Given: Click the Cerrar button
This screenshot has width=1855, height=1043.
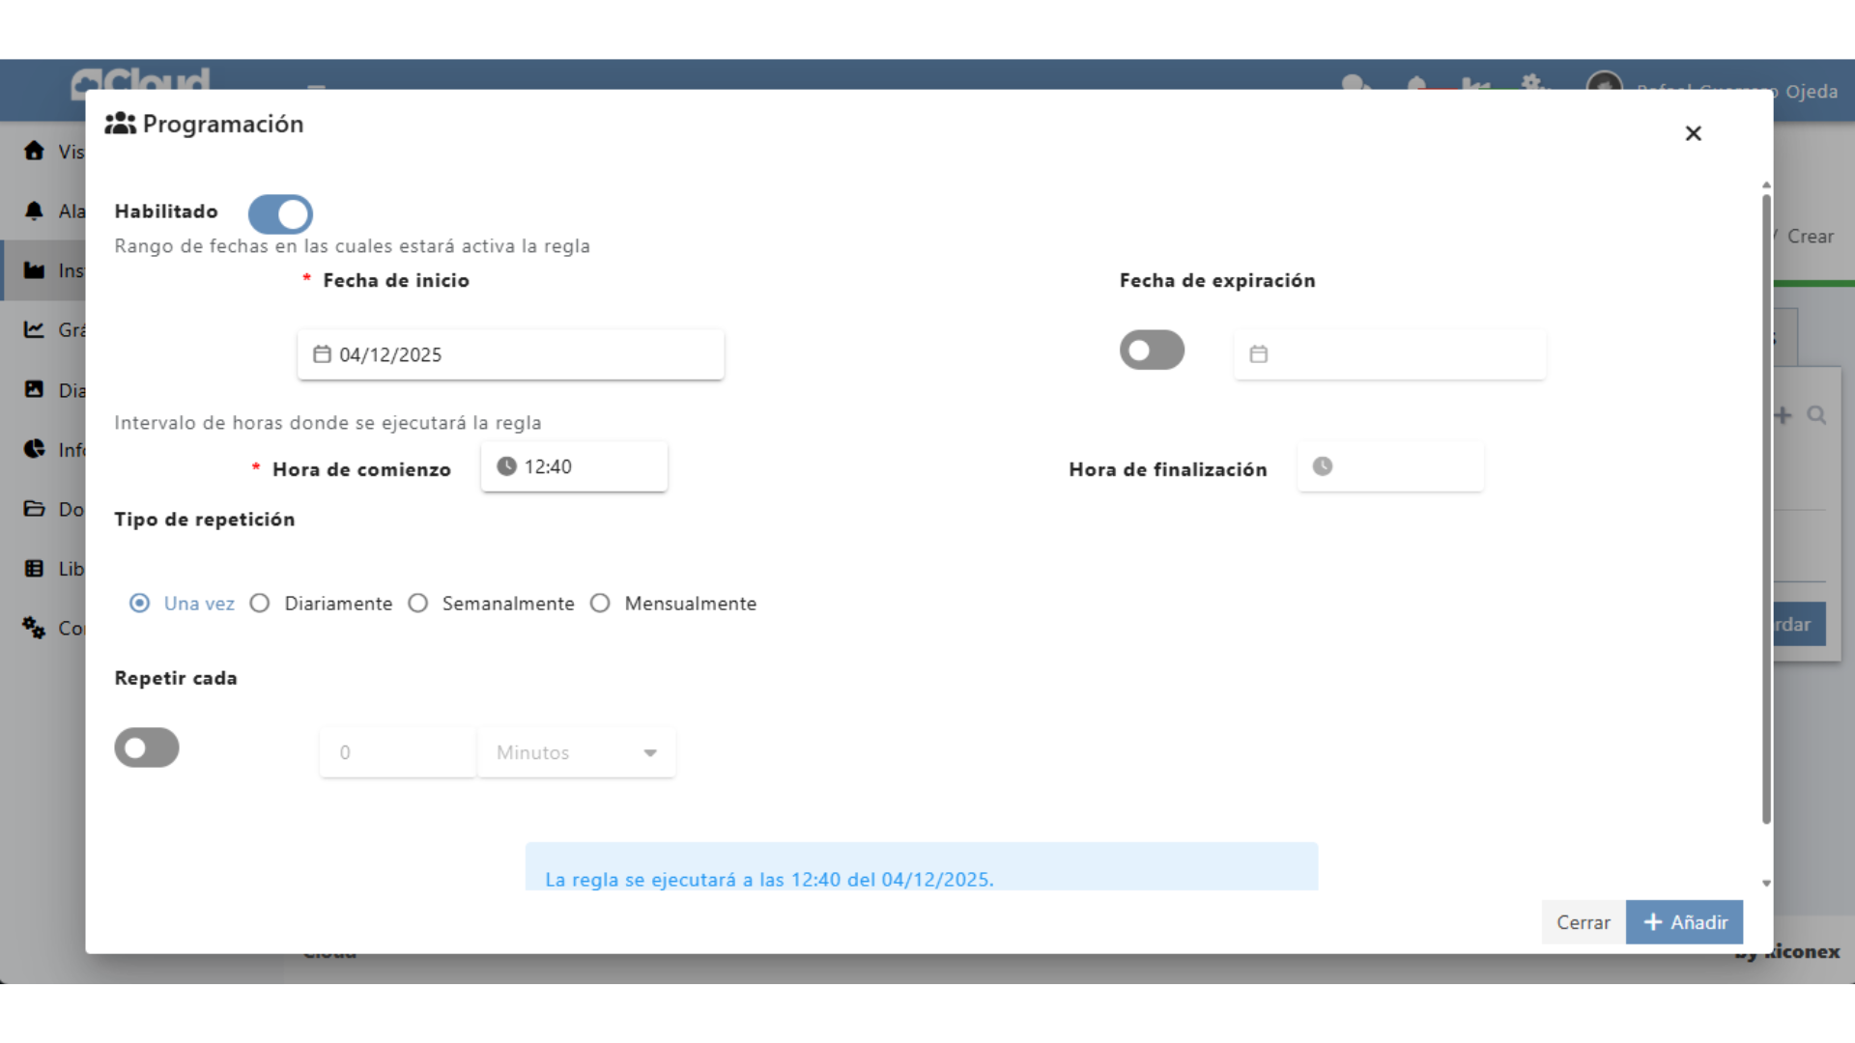Looking at the screenshot, I should pyautogui.click(x=1583, y=922).
